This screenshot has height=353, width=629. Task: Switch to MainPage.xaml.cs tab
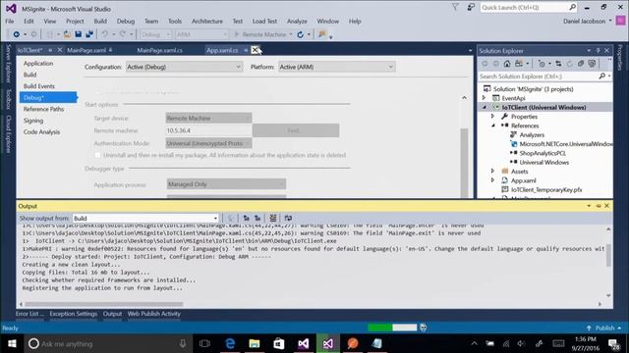[x=159, y=50]
